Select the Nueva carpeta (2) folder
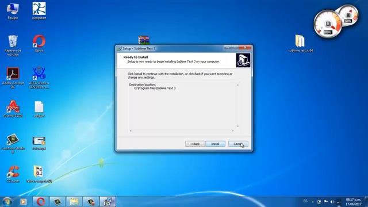This screenshot has width=368, height=207. point(39,174)
